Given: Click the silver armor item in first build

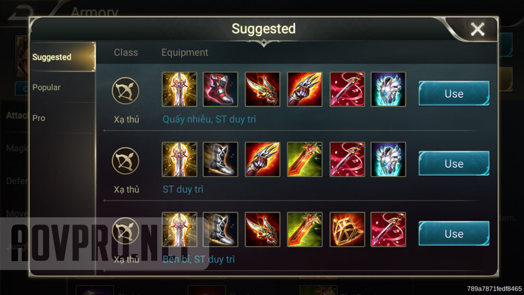Looking at the screenshot, I should [x=388, y=89].
